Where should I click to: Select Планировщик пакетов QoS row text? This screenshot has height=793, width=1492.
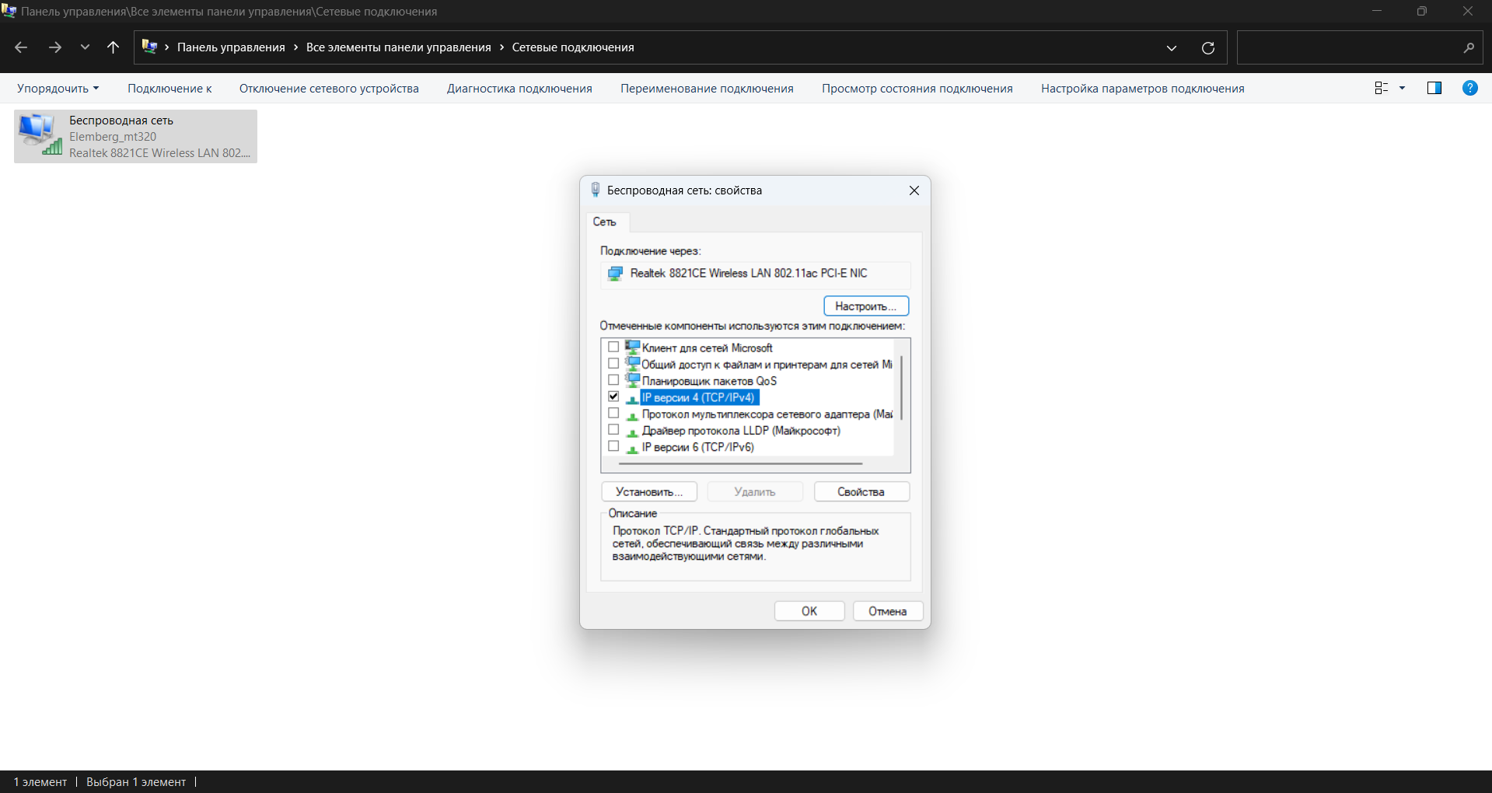709,381
